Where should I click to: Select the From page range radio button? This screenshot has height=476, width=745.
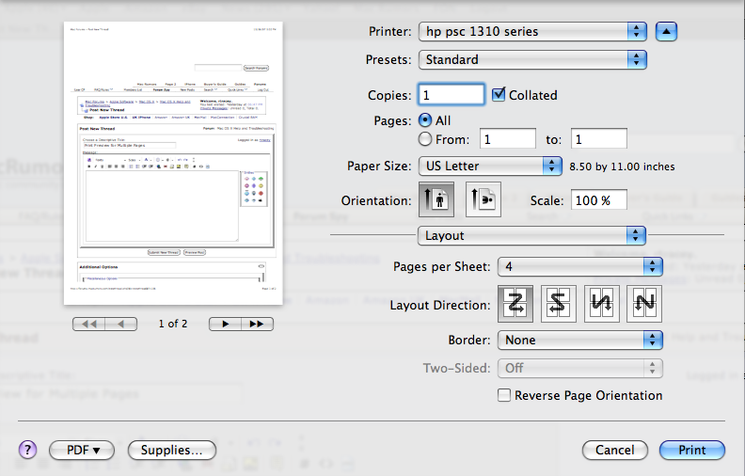pos(425,139)
